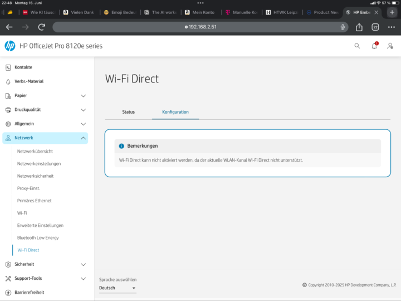Screen dimensions: 401x301
Task: Open the notifications bell icon
Action: click(374, 46)
